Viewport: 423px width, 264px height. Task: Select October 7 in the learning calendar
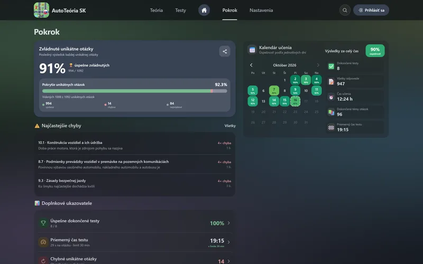coord(274,90)
